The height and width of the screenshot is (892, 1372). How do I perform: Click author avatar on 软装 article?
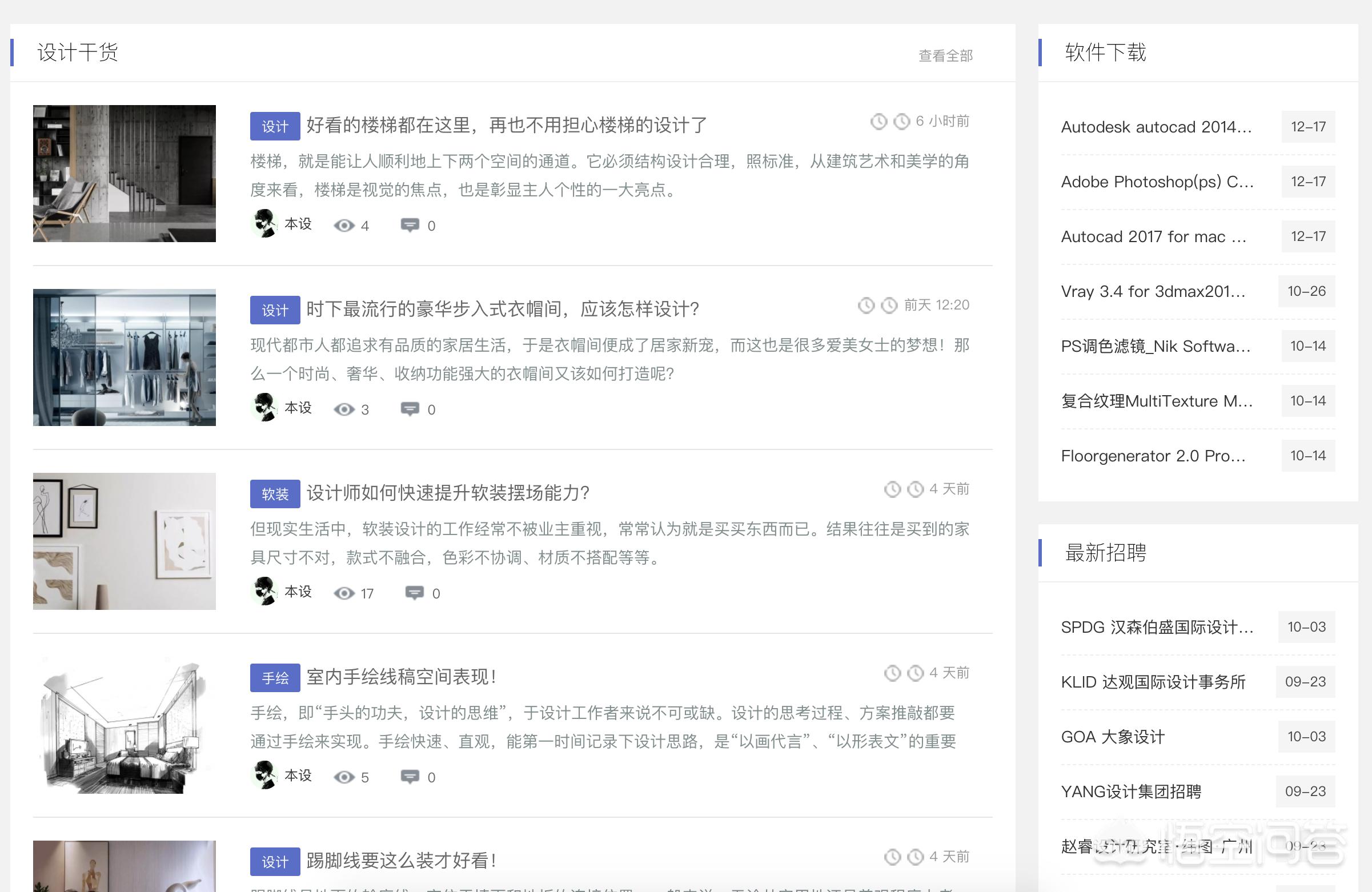point(264,591)
